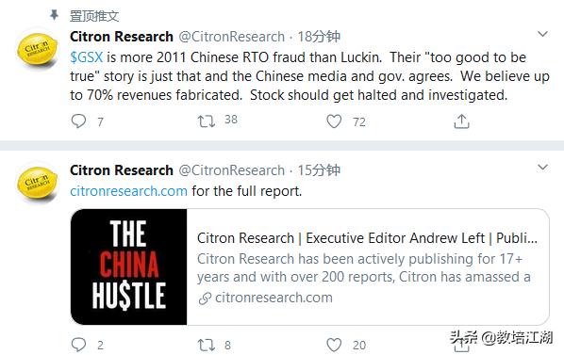Open citronresearch.com link in tweet text

129,191
